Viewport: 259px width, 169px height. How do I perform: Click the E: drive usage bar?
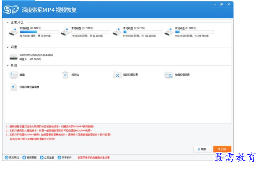click(143, 32)
